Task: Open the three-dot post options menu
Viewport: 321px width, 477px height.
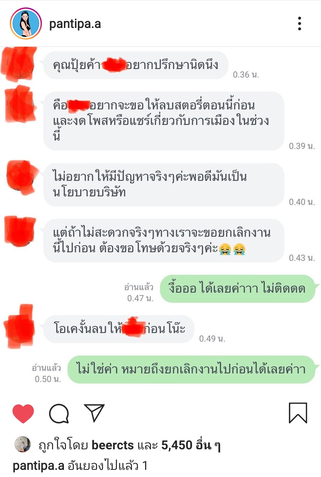Action: [299, 24]
